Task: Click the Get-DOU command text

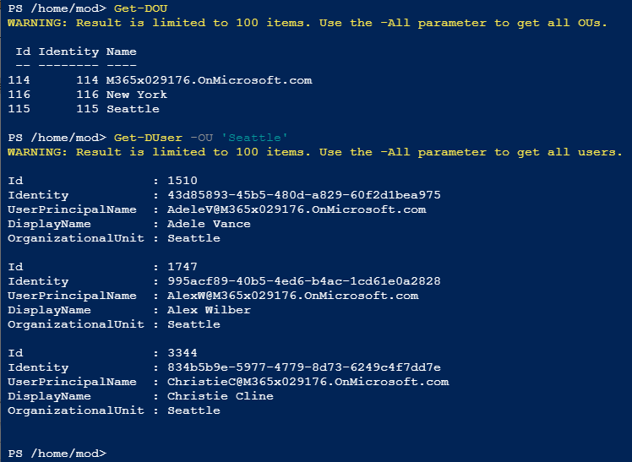Action: coord(136,8)
